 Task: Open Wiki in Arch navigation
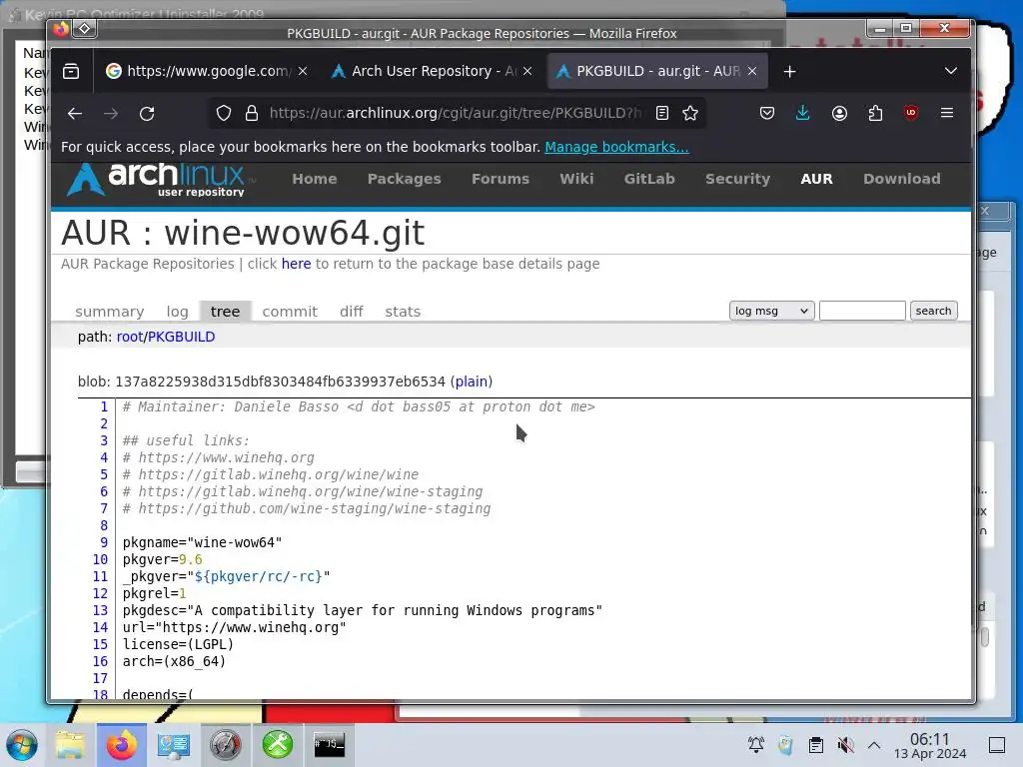576,179
